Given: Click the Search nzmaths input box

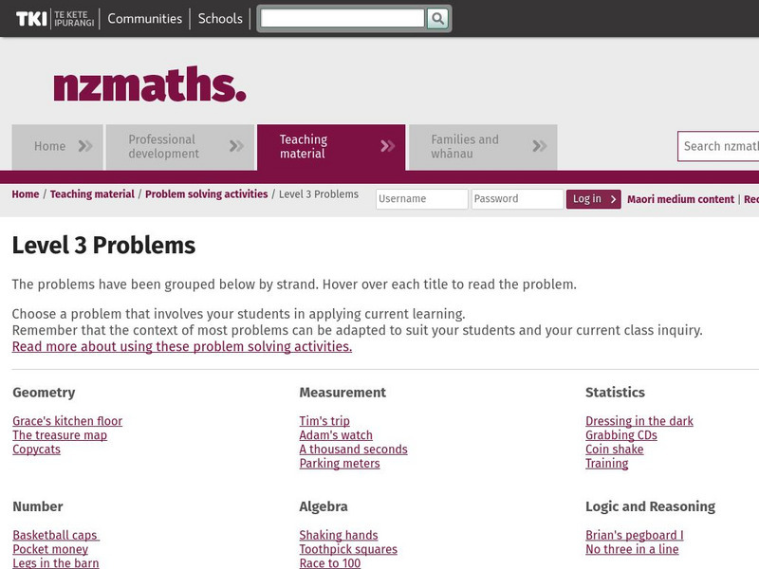Looking at the screenshot, I should click(x=718, y=146).
